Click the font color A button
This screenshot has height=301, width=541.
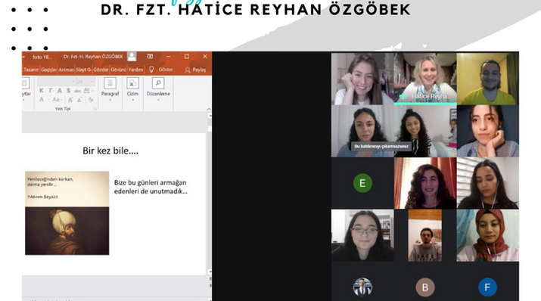tap(42, 100)
